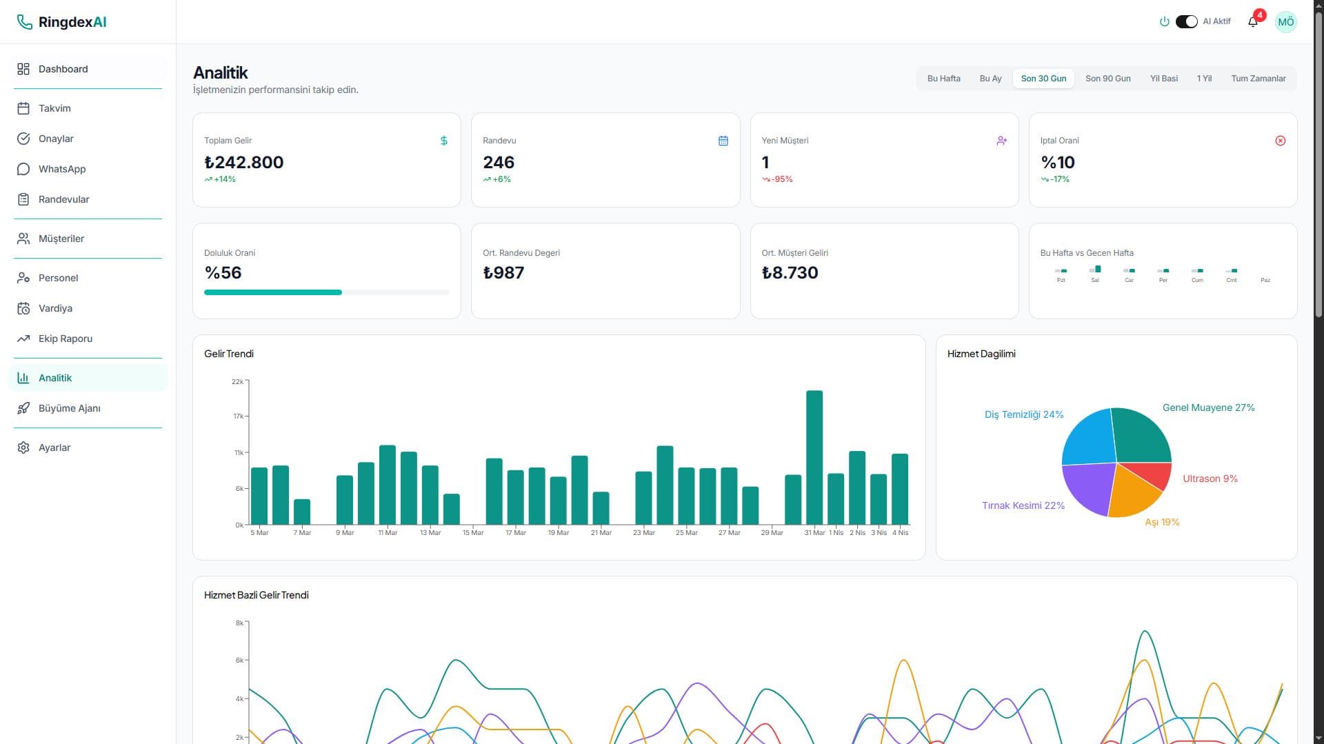Screen dimensions: 1324x744
Task: Click the dollar icon on Toplam Gelir card
Action: pos(444,141)
